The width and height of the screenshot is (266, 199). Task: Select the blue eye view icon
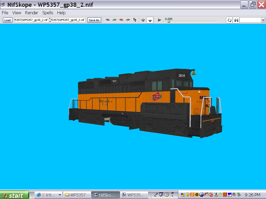(x=108, y=20)
